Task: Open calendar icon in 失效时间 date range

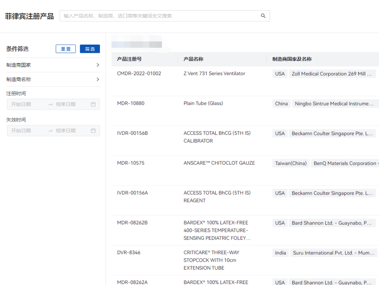Action: [x=93, y=131]
